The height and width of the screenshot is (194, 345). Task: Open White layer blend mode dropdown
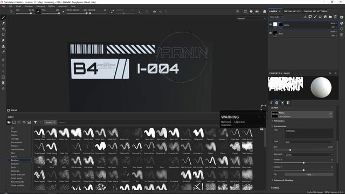coord(333,23)
